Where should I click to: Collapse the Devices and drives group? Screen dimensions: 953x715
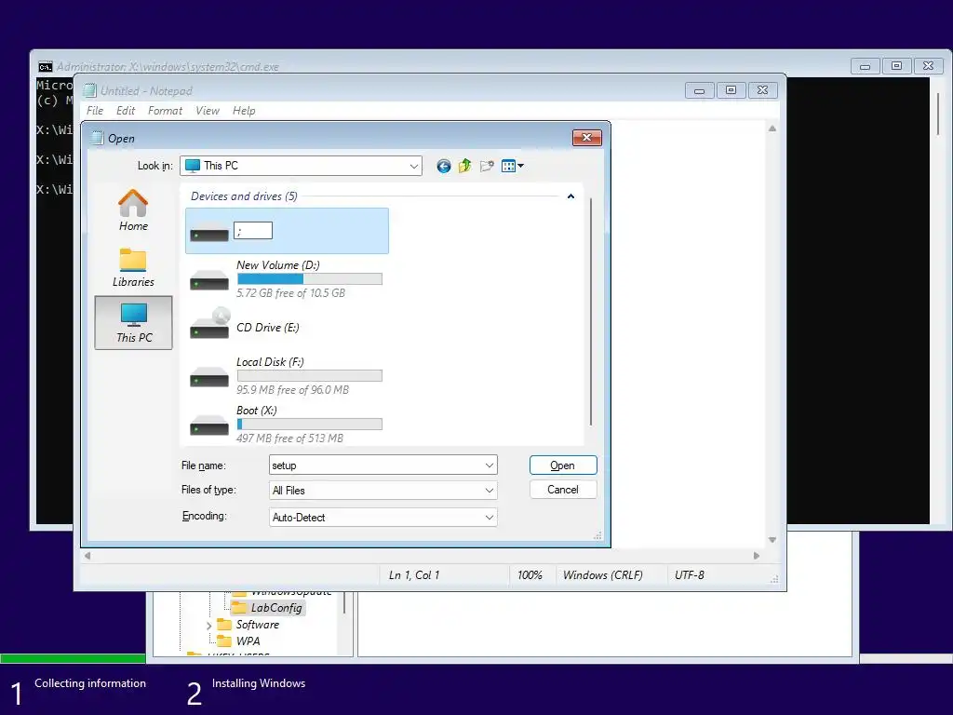click(x=570, y=196)
